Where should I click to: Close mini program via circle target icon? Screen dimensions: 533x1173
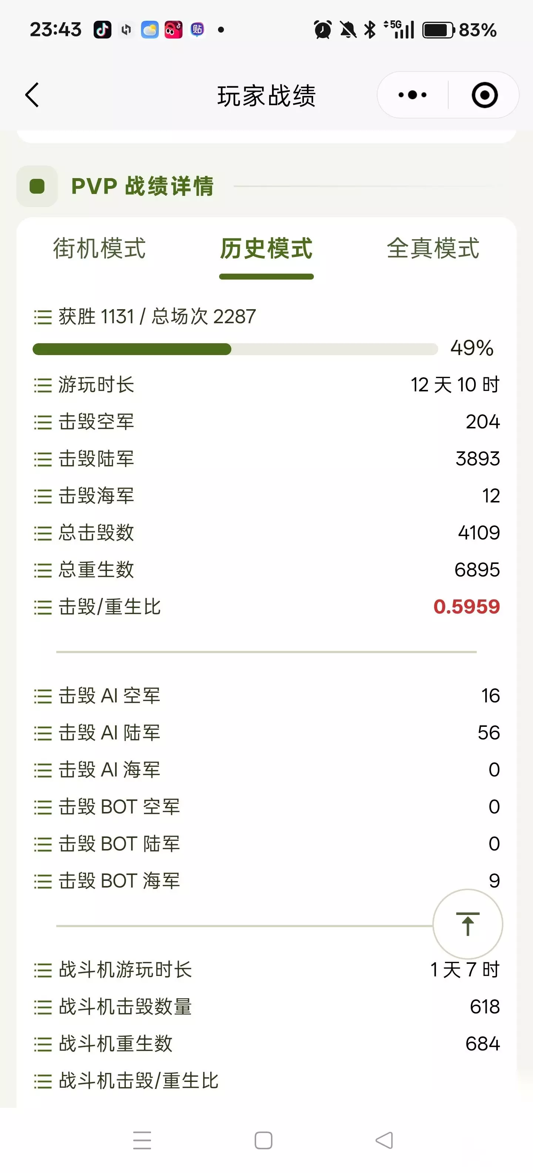coord(484,95)
